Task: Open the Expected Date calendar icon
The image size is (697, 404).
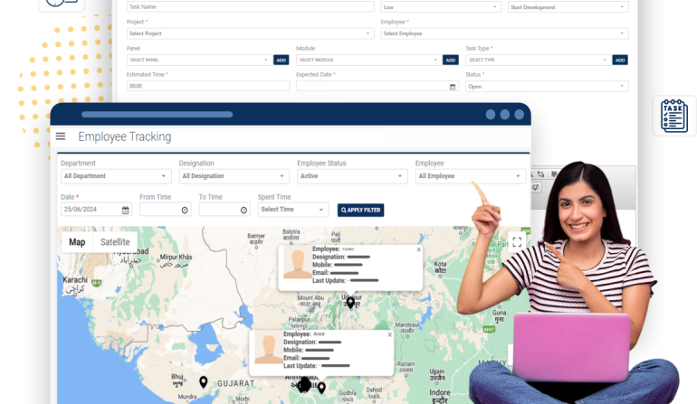Action: click(x=453, y=87)
